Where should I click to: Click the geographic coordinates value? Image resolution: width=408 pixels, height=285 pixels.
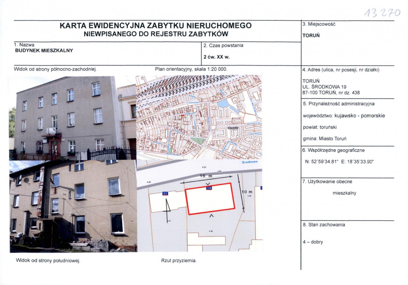click(339, 162)
